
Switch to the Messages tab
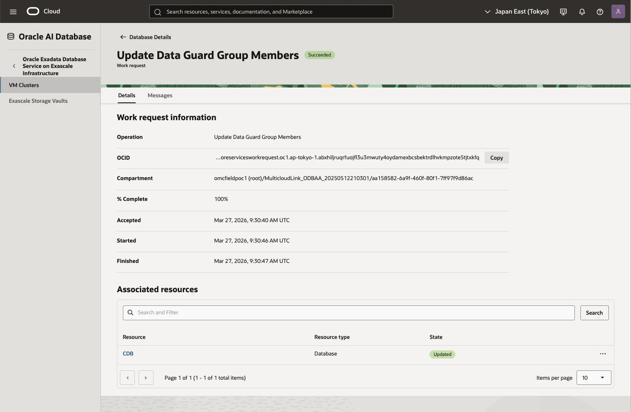point(160,96)
